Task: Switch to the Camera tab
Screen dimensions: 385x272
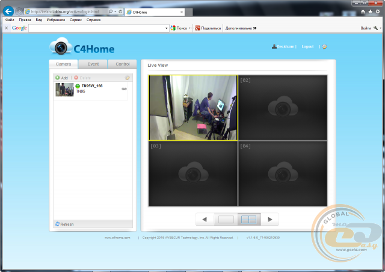Action: click(x=63, y=64)
